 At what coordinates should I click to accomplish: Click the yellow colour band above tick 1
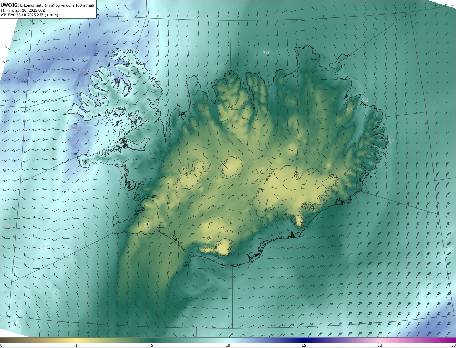tap(76, 340)
